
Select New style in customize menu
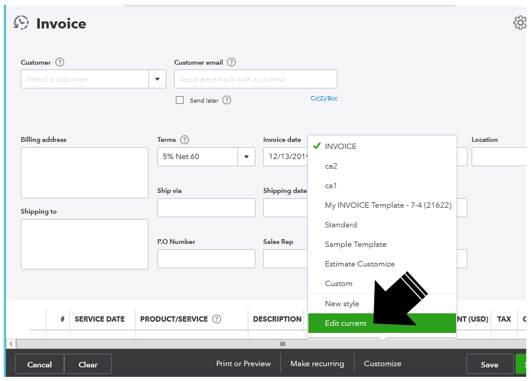(382, 303)
